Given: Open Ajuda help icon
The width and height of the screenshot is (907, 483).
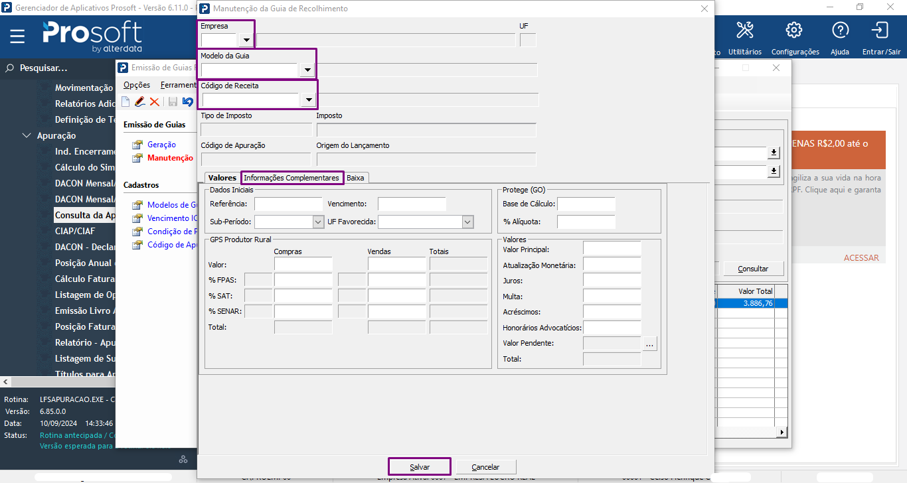Looking at the screenshot, I should tap(840, 30).
